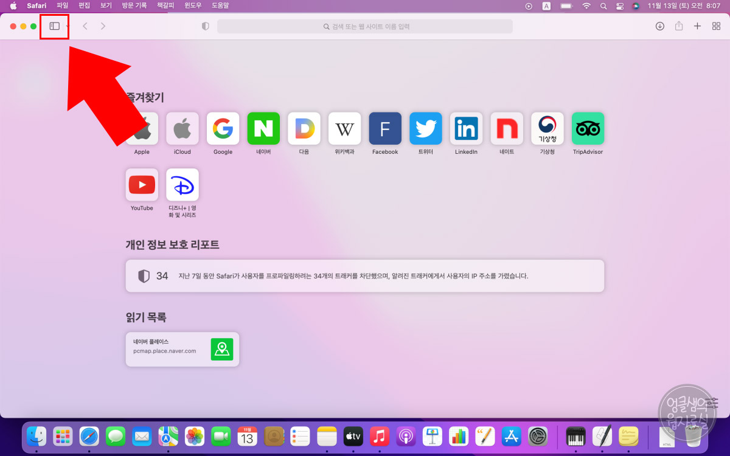730x456 pixels.
Task: Click the back navigation arrow
Action: [x=85, y=26]
